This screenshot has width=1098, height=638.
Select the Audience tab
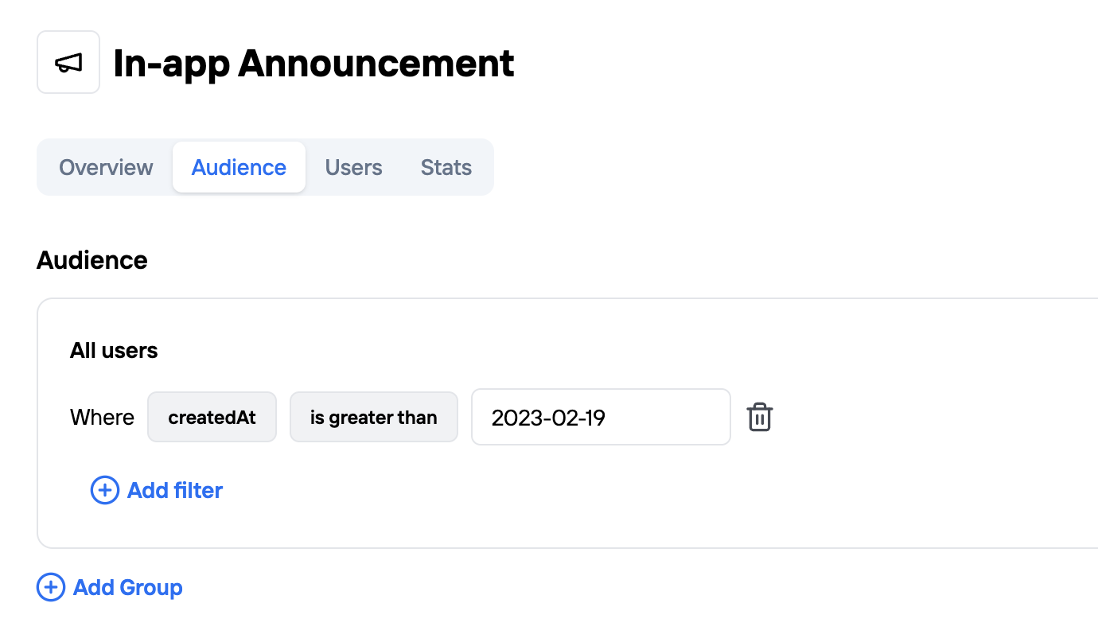(239, 167)
